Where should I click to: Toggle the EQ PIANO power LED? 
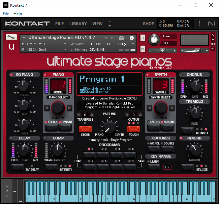click(x=11, y=75)
